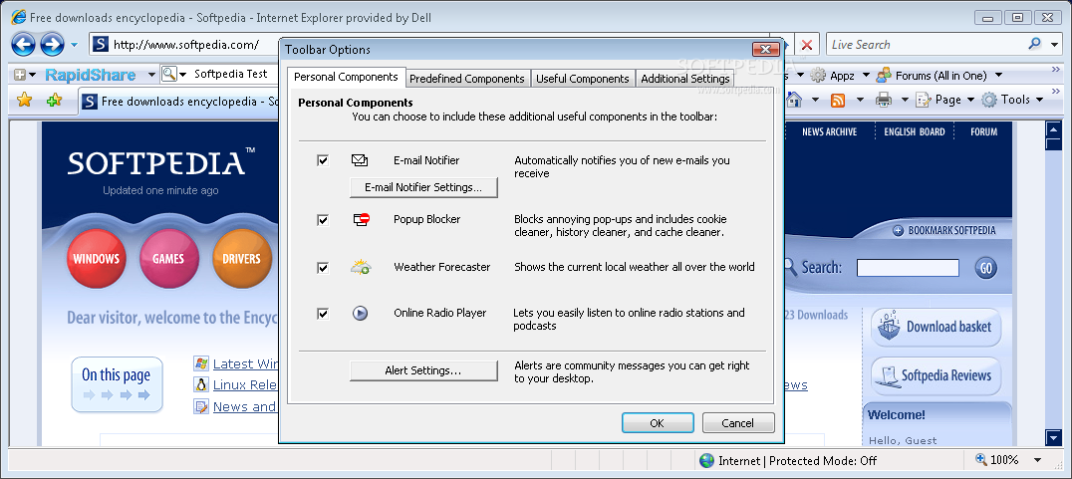Click the On this page box
The width and height of the screenshot is (1072, 479).
coord(117,384)
